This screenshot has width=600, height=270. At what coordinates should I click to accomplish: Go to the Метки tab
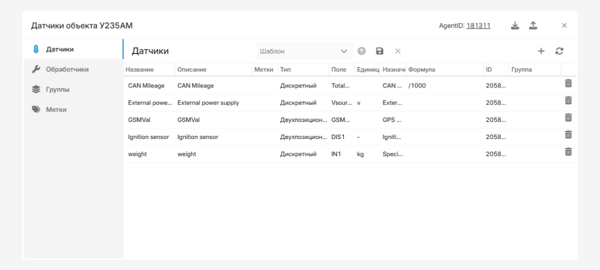point(56,109)
